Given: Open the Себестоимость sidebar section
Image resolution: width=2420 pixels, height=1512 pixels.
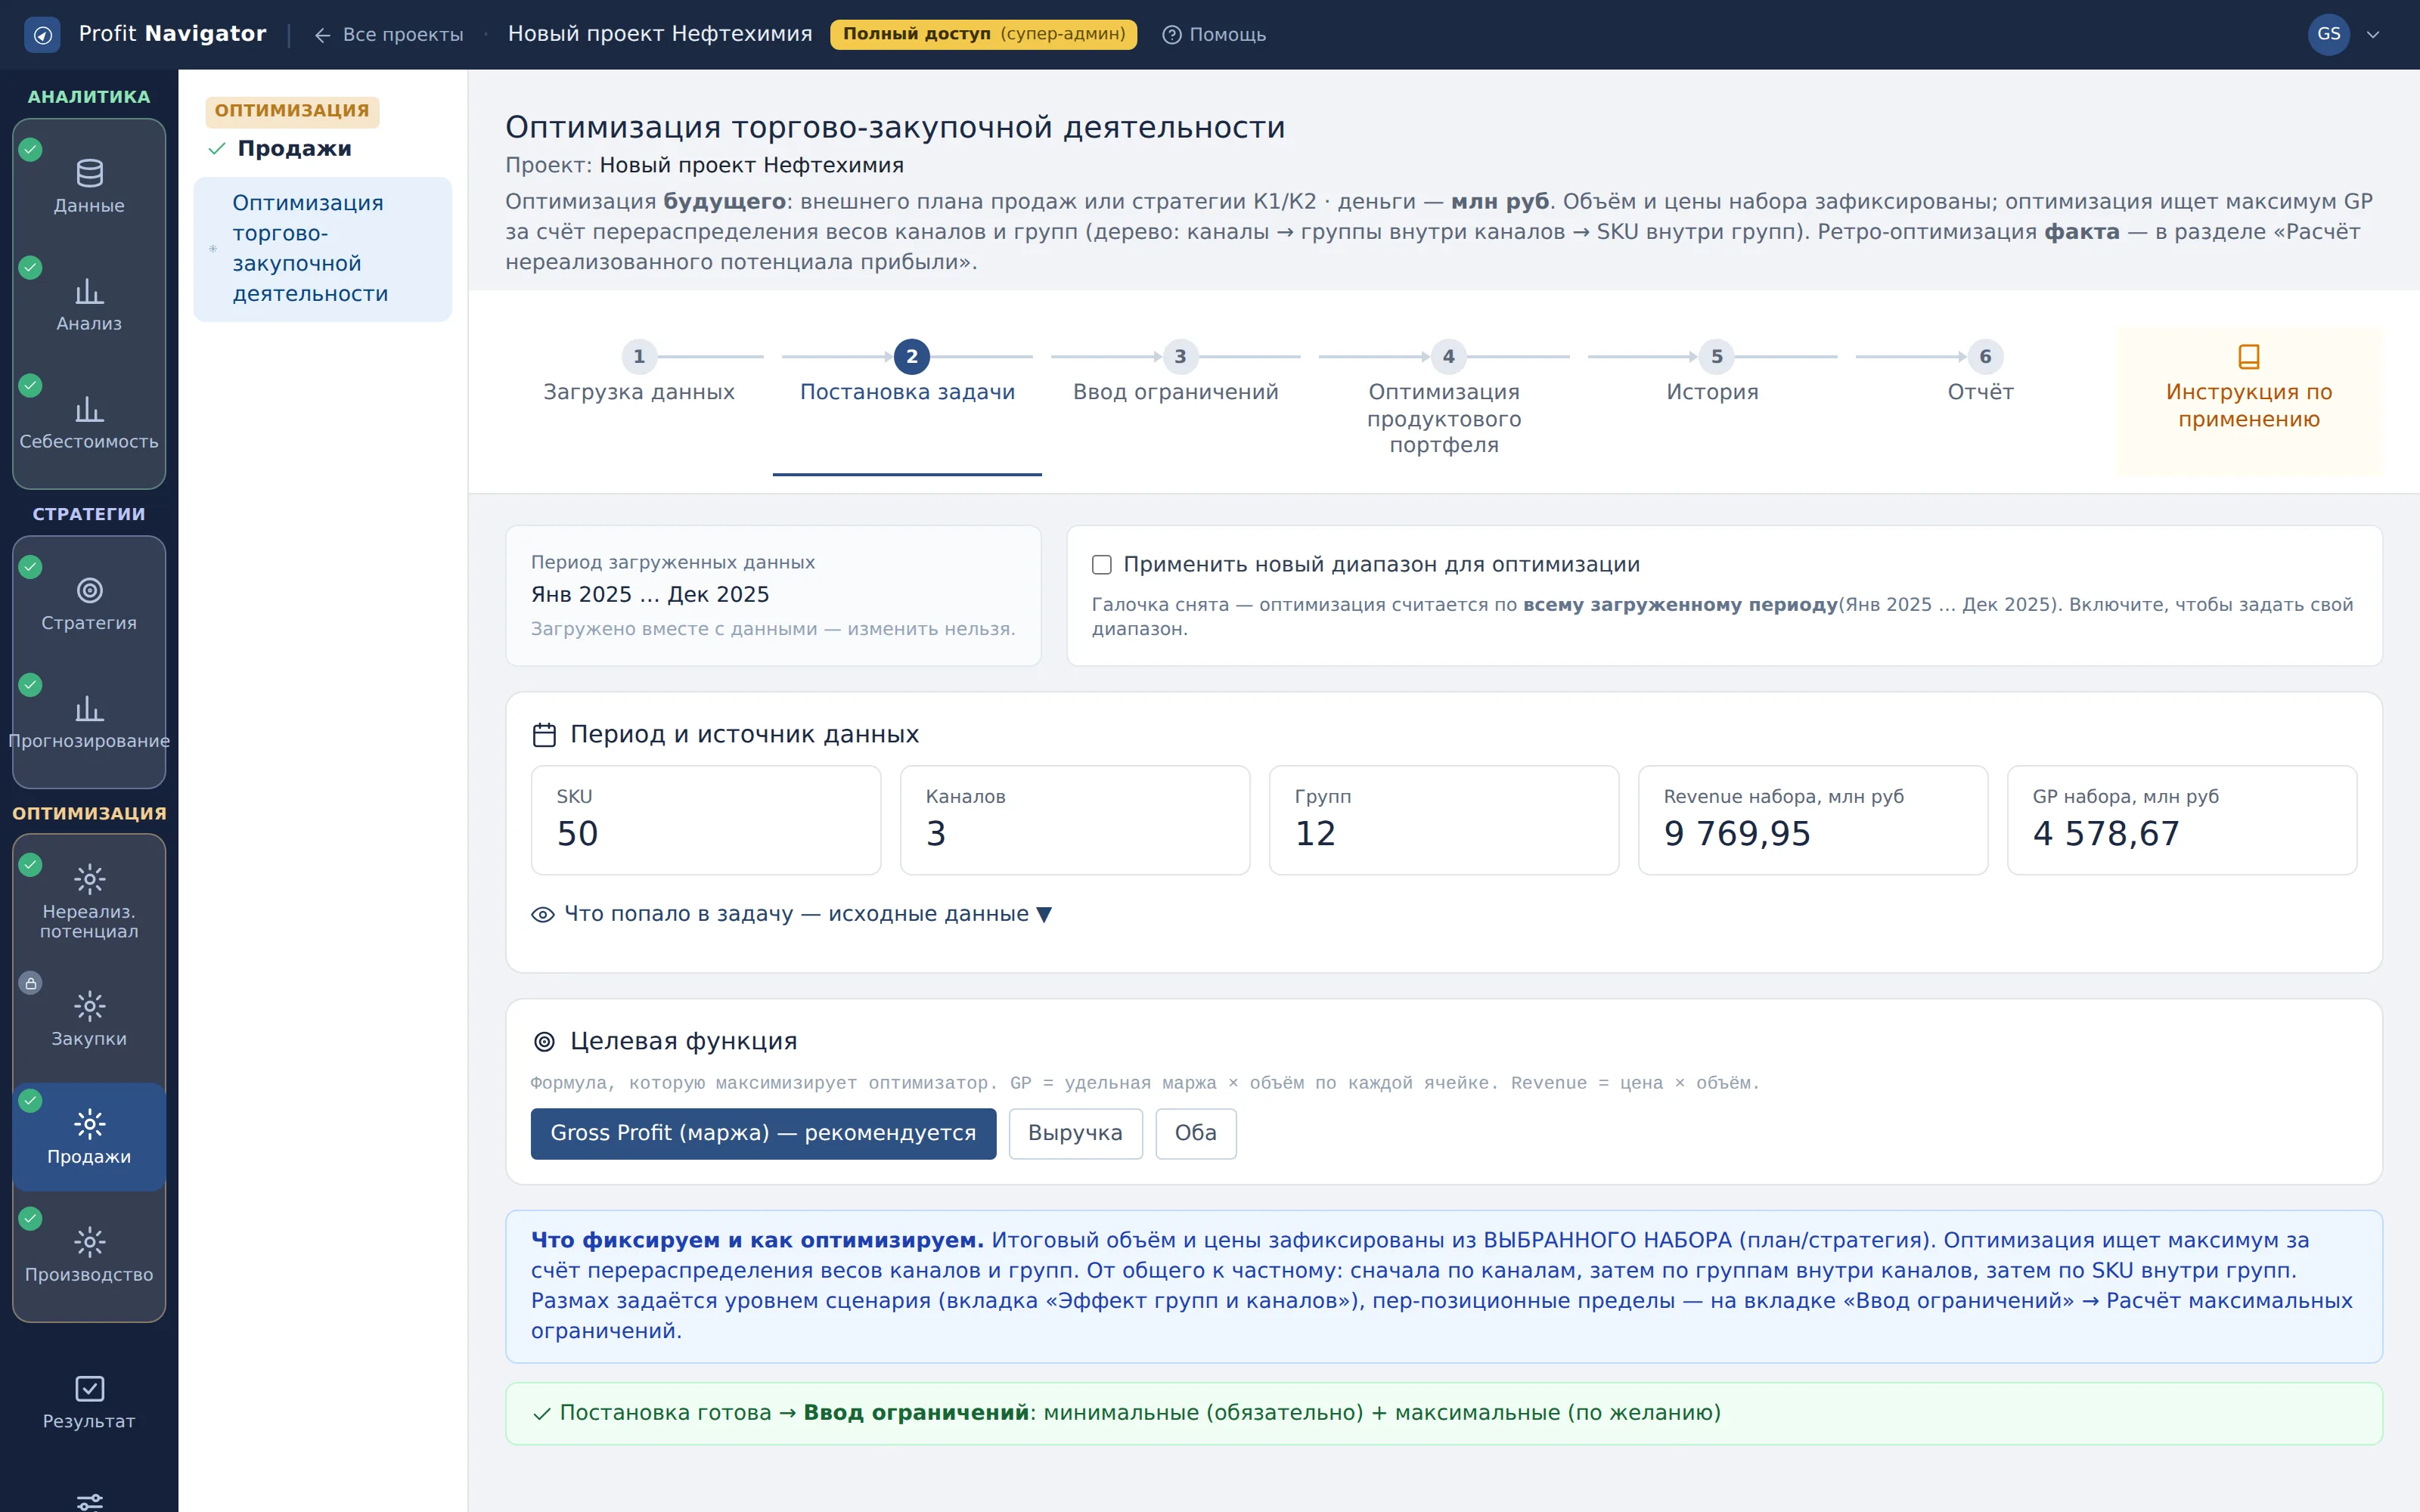Looking at the screenshot, I should pos(89,422).
